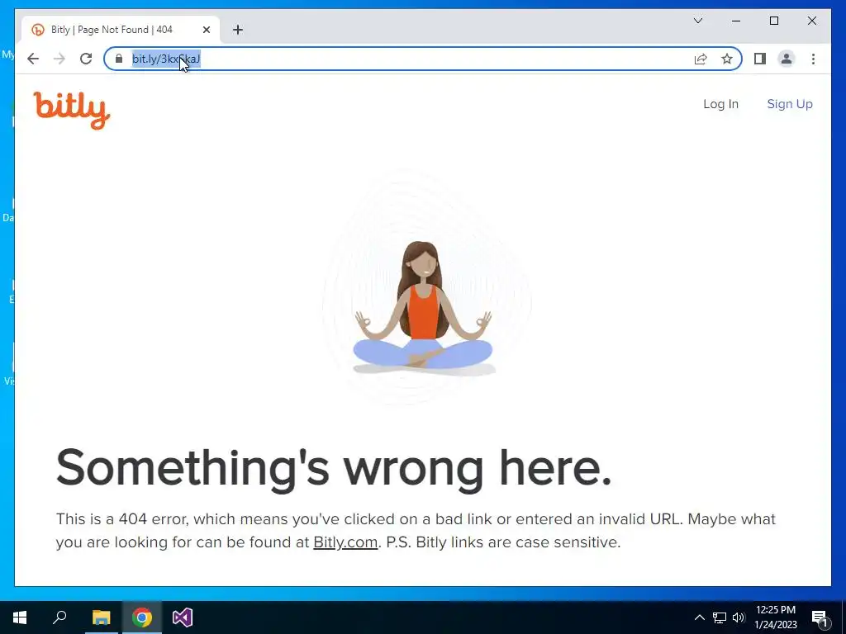The height and width of the screenshot is (634, 846).
Task: Click the taskbar clock showing 12:25 PM
Action: (775, 617)
